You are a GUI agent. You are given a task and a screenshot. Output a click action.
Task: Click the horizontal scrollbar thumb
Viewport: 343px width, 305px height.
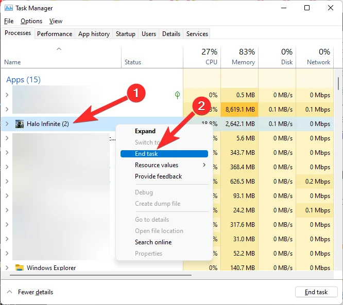pos(100,275)
